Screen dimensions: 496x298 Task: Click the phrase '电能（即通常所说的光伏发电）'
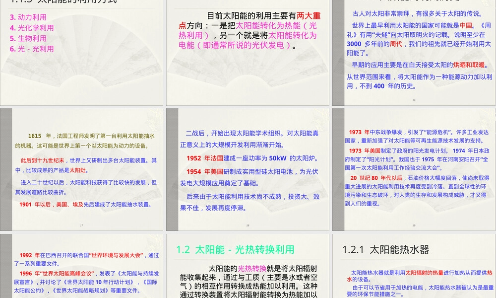[235, 45]
